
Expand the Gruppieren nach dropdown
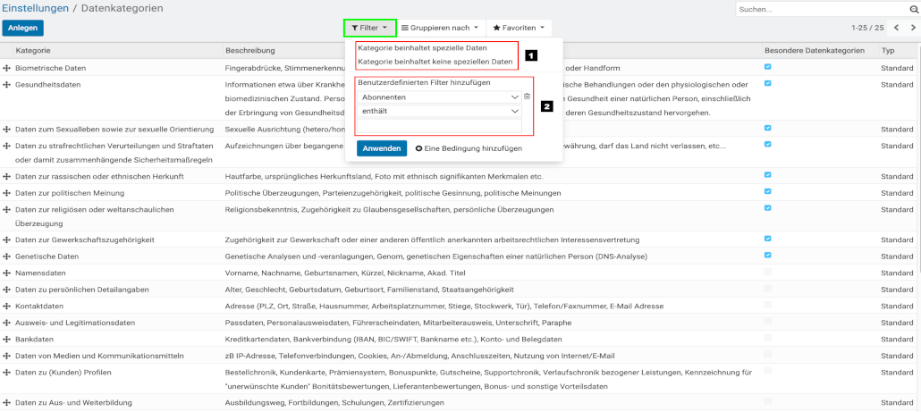(440, 29)
